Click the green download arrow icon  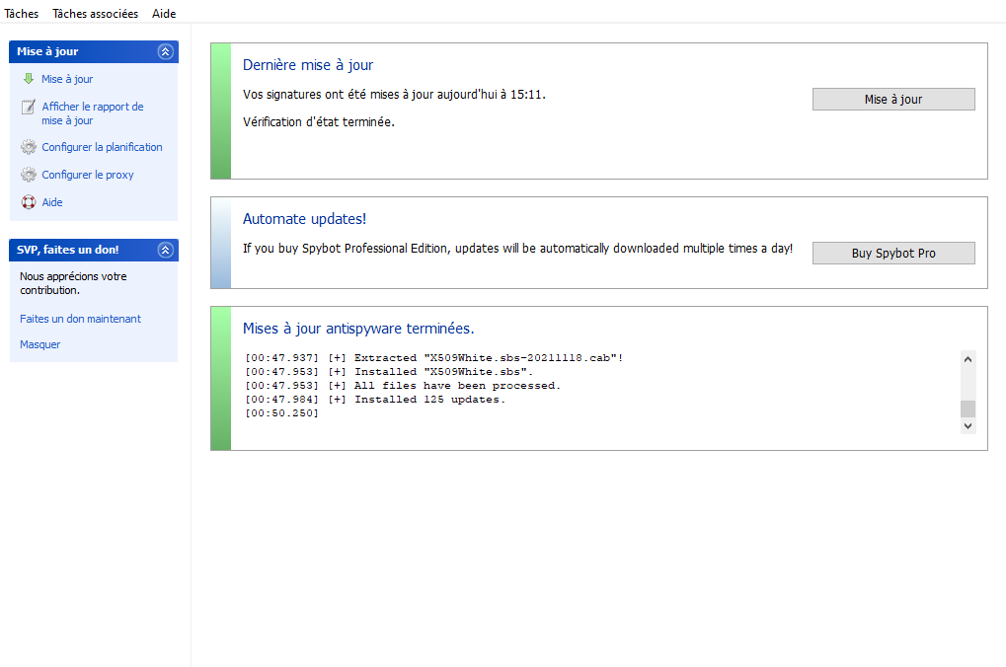click(29, 78)
